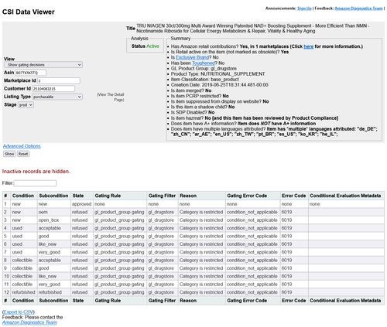Open the Listing Type purchasable dropdown

click(x=57, y=97)
